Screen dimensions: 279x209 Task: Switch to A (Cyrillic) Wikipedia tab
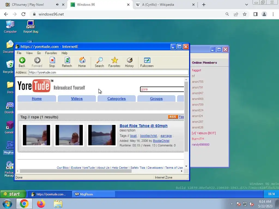point(158,5)
